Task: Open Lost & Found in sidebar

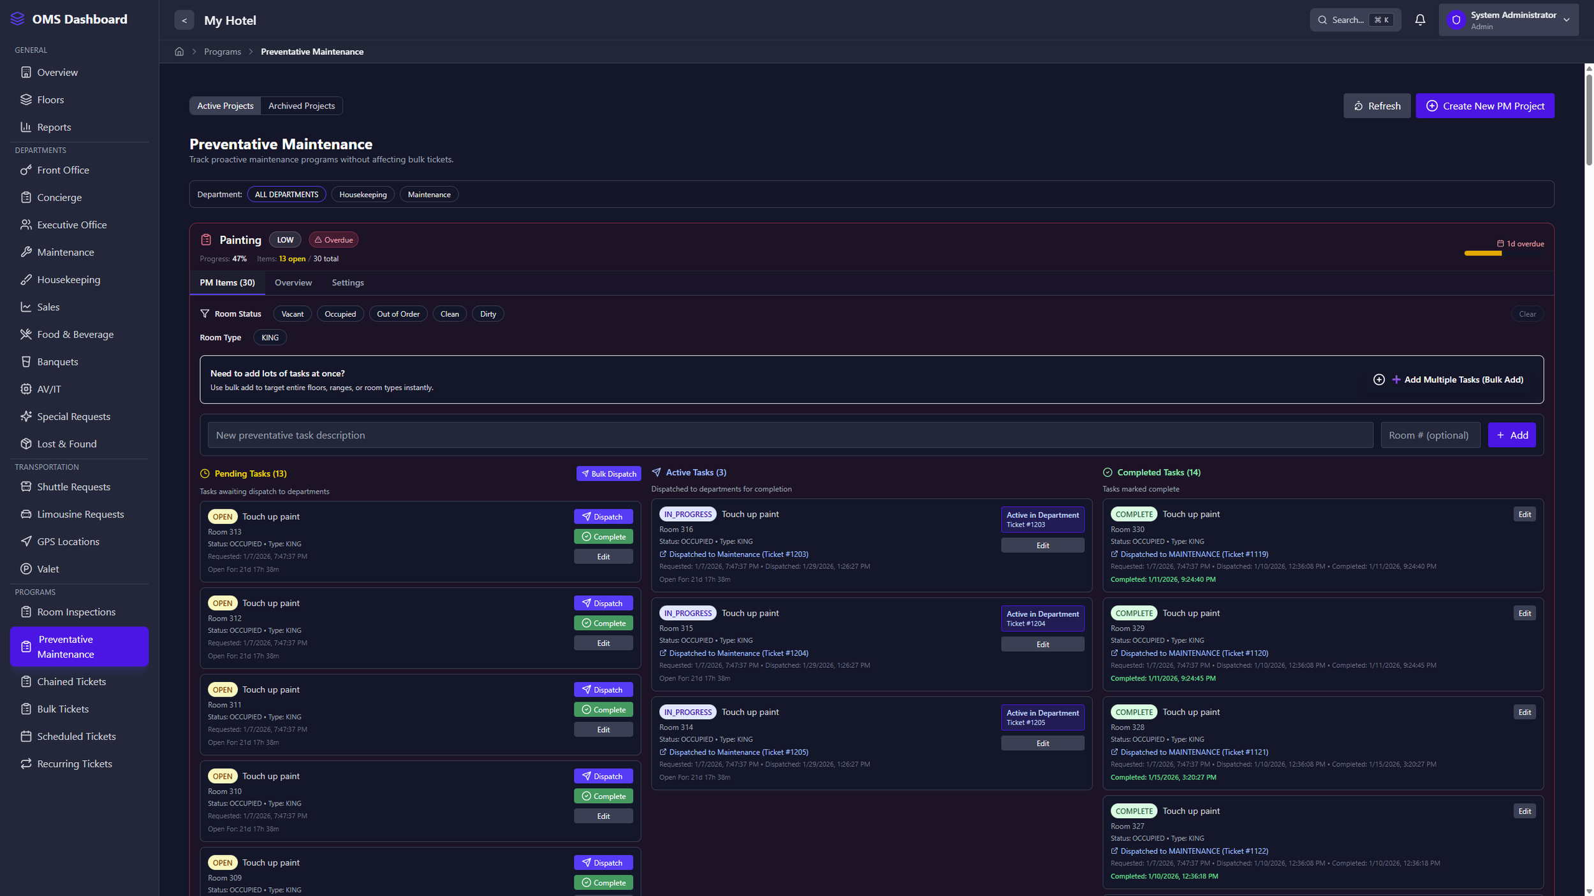Action: click(x=66, y=444)
